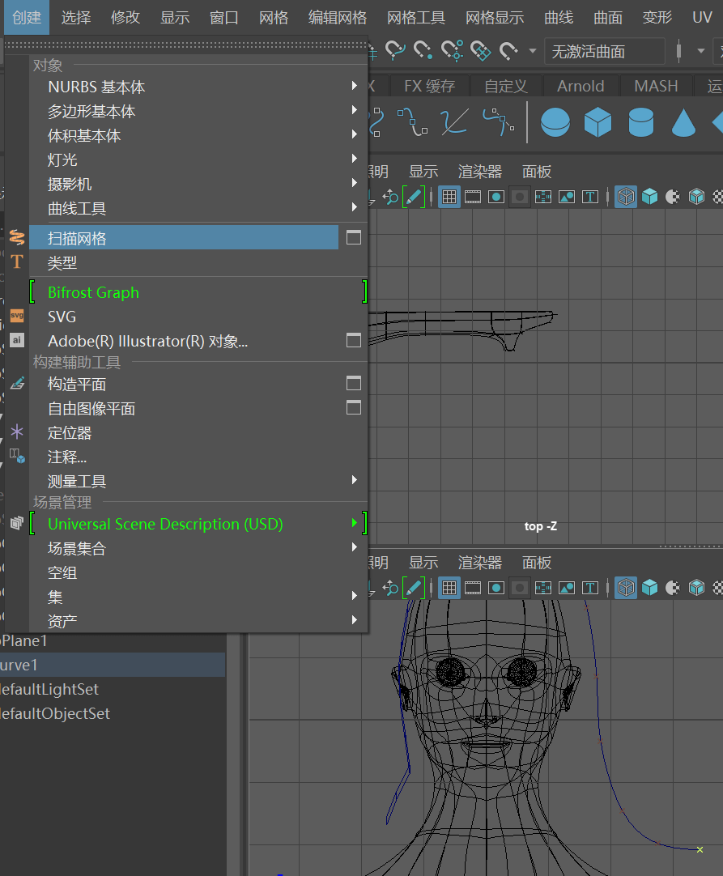The width and height of the screenshot is (723, 876).
Task: Open 自由图像平面 option box
Action: coord(354,408)
